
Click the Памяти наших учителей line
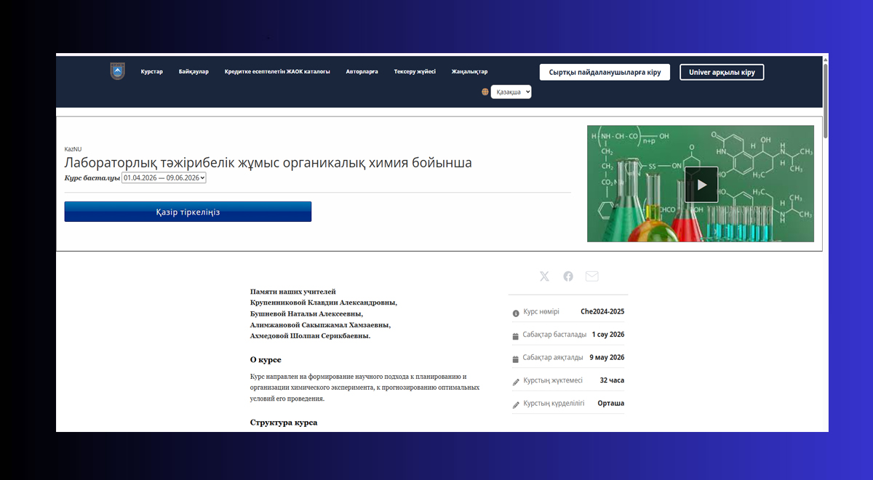pos(293,291)
